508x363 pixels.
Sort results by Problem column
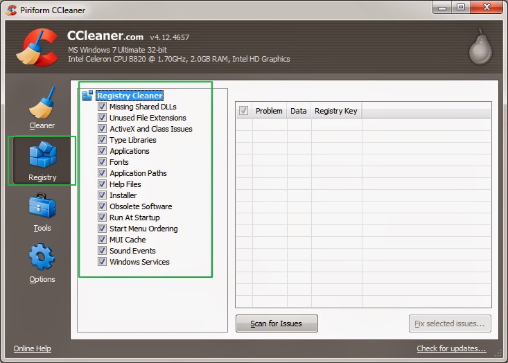click(269, 111)
